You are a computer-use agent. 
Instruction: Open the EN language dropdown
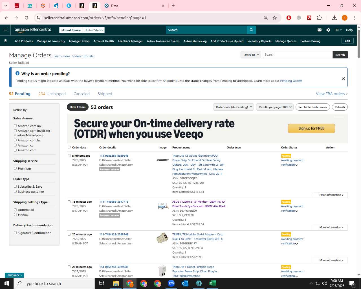click(x=338, y=30)
